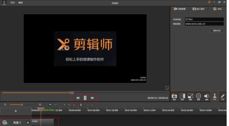Select the 轨道 3 track label
The image size is (229, 126).
click(x=17, y=122)
